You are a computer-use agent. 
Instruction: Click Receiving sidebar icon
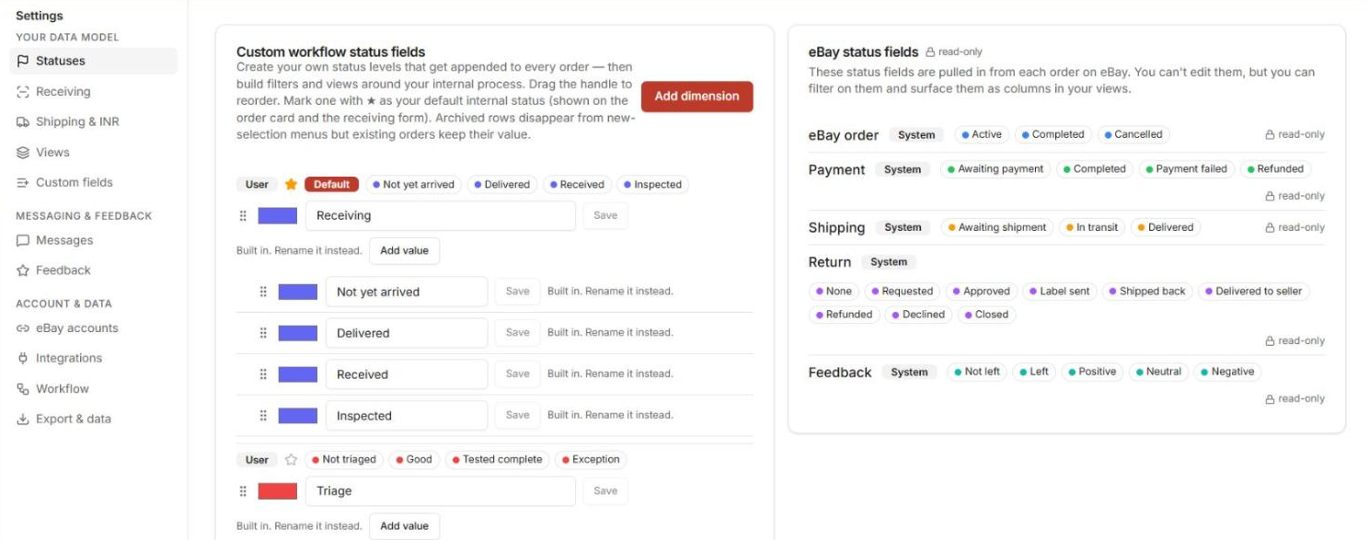23,91
